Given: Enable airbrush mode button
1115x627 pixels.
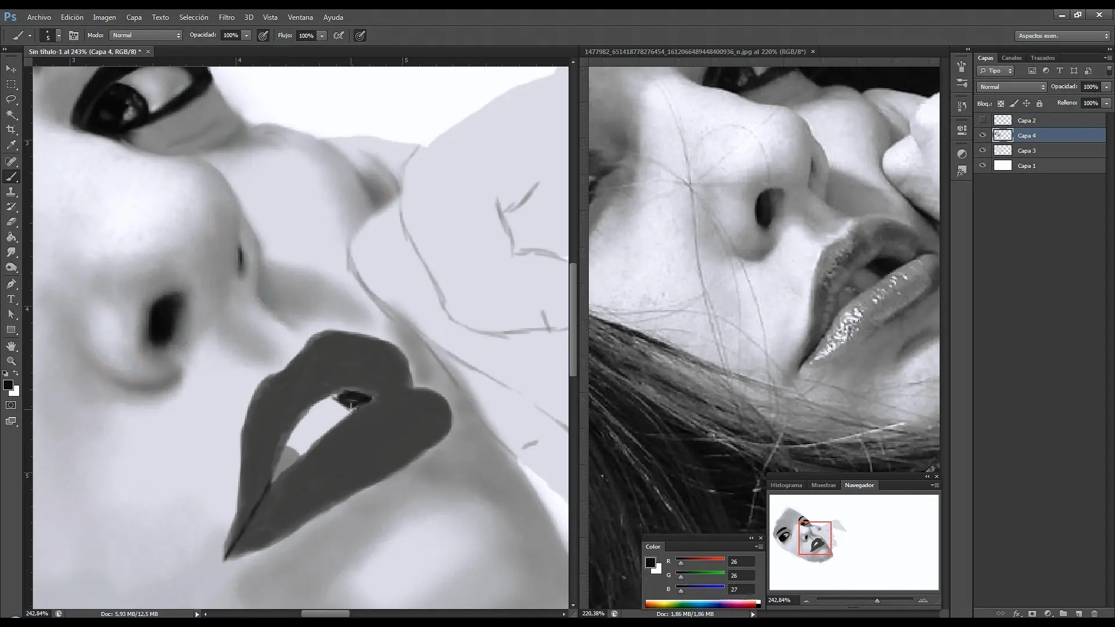Looking at the screenshot, I should click(339, 35).
